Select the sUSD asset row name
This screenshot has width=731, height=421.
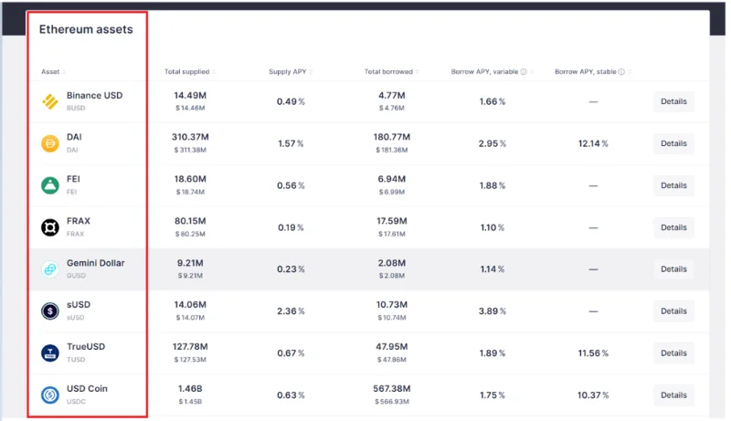[x=79, y=305]
